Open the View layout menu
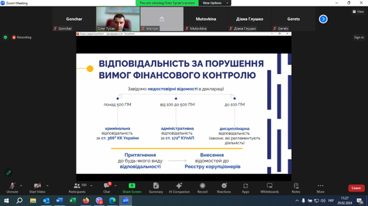The height and width of the screenshot is (206, 368). [358, 11]
